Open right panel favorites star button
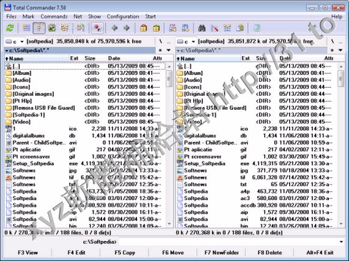 332,51
